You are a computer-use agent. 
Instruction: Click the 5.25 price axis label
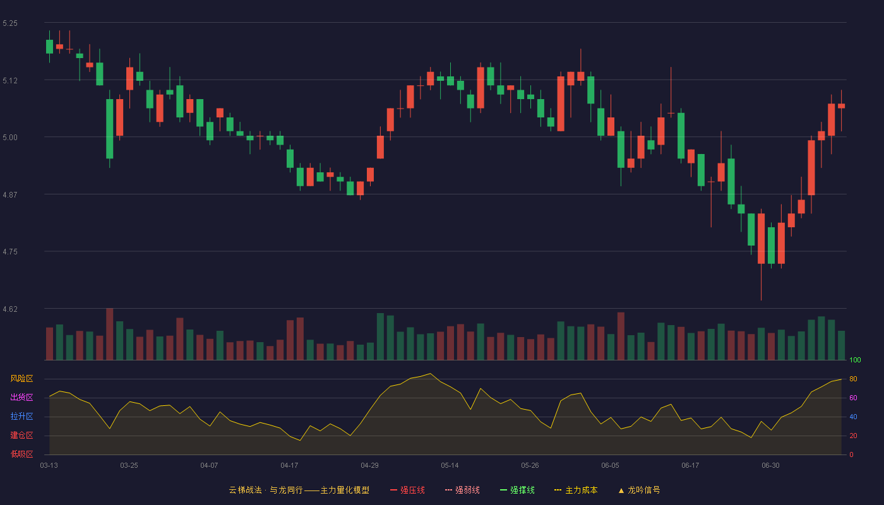click(x=10, y=23)
